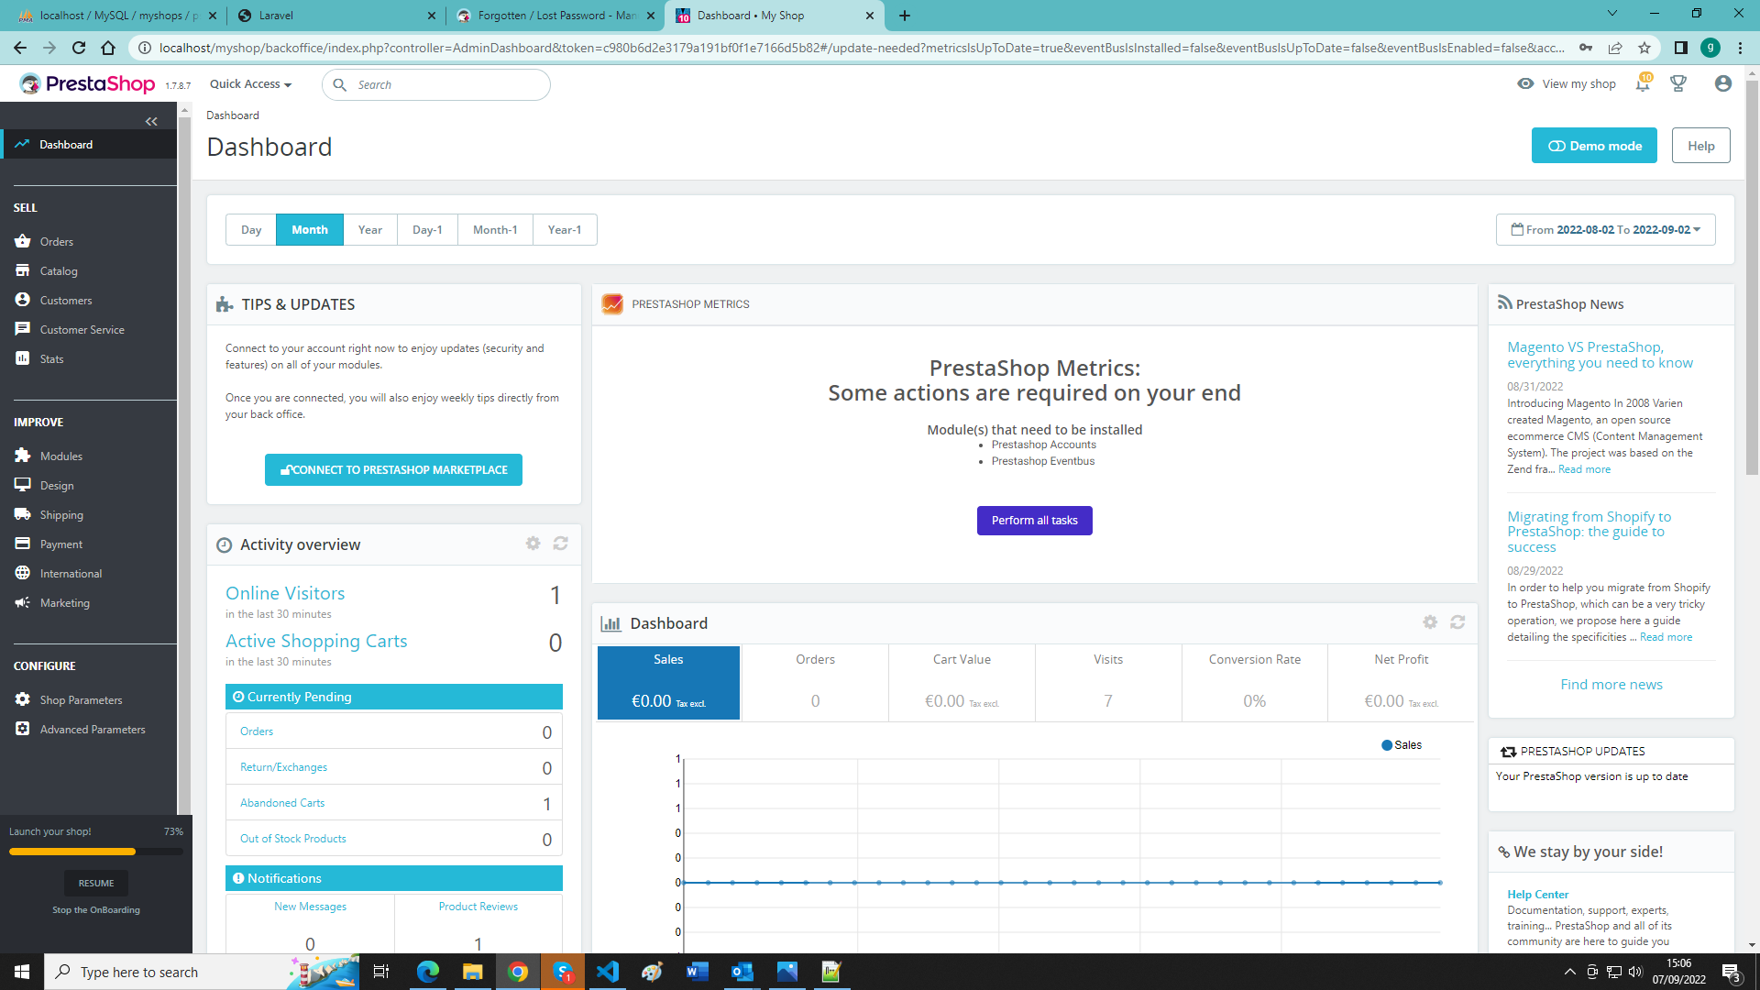The height and width of the screenshot is (990, 1760).
Task: Open the Orders menu in sidebar
Action: (57, 242)
